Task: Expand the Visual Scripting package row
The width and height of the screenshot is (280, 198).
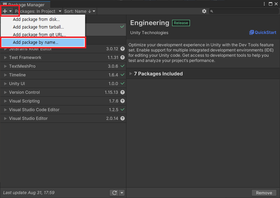Action: [x=5, y=101]
